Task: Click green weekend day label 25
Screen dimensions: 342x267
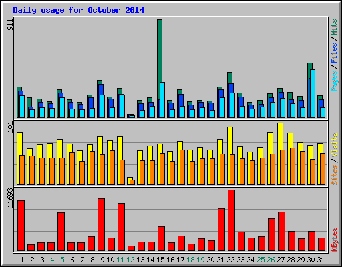Action: tap(261, 260)
